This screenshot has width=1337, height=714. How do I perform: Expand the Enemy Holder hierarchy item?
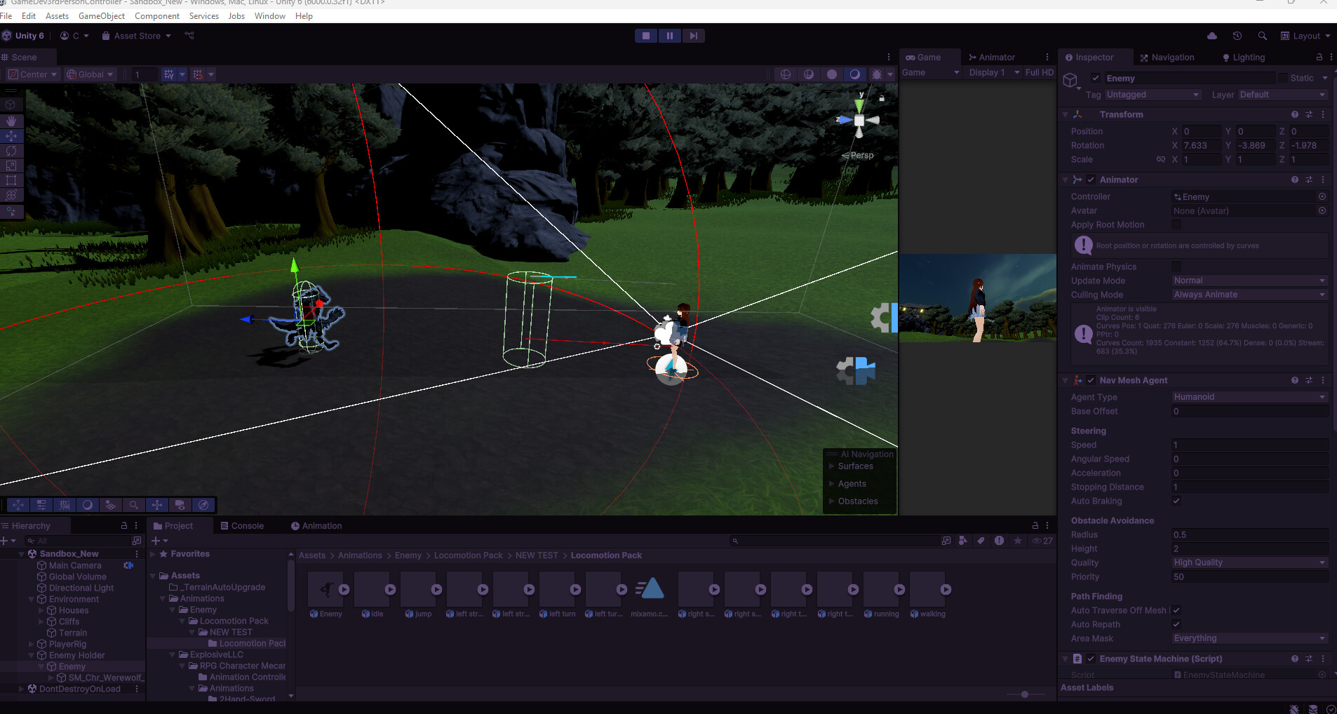click(x=31, y=655)
